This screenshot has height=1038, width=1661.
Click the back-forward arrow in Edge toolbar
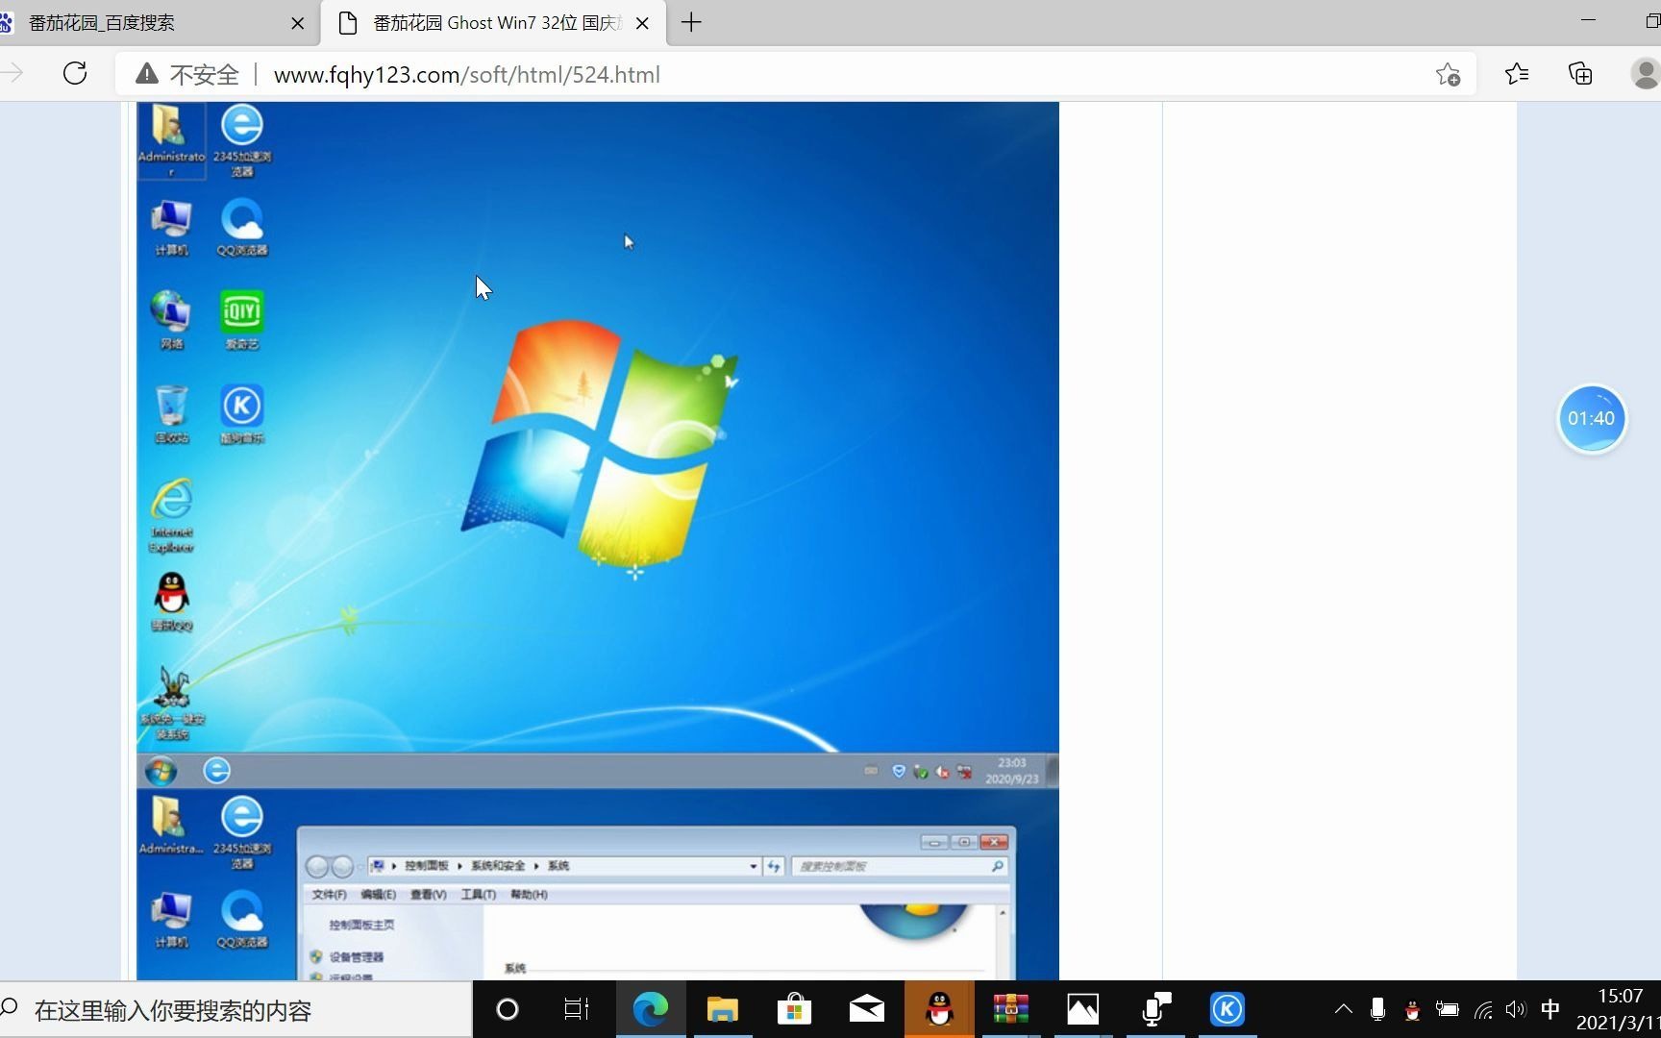point(12,74)
